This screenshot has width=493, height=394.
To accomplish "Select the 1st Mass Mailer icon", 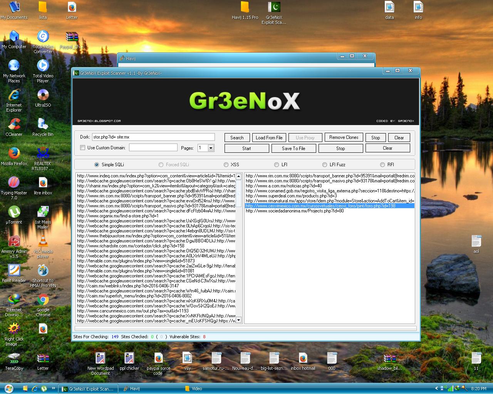I will tap(43, 217).
